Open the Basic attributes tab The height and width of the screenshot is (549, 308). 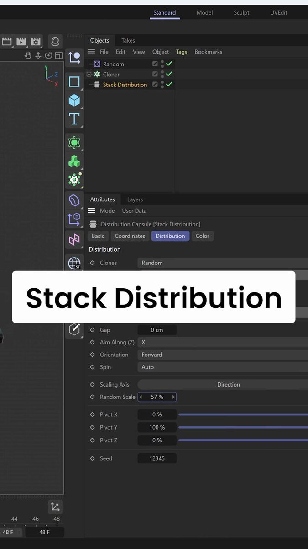[x=98, y=236]
